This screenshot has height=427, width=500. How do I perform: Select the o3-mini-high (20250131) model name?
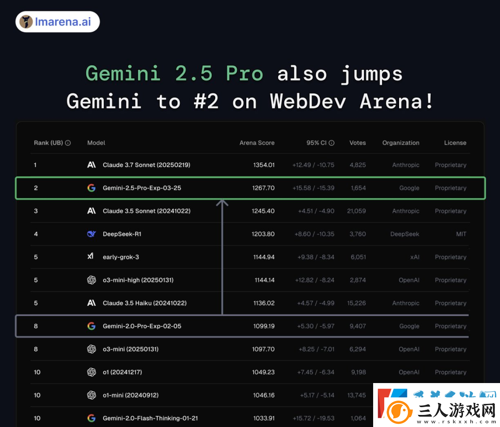pyautogui.click(x=138, y=280)
